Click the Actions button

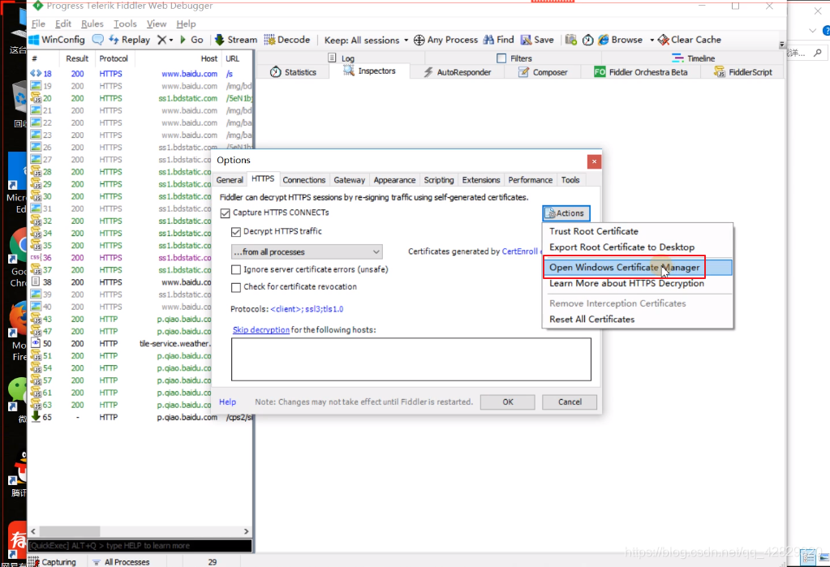(x=566, y=213)
